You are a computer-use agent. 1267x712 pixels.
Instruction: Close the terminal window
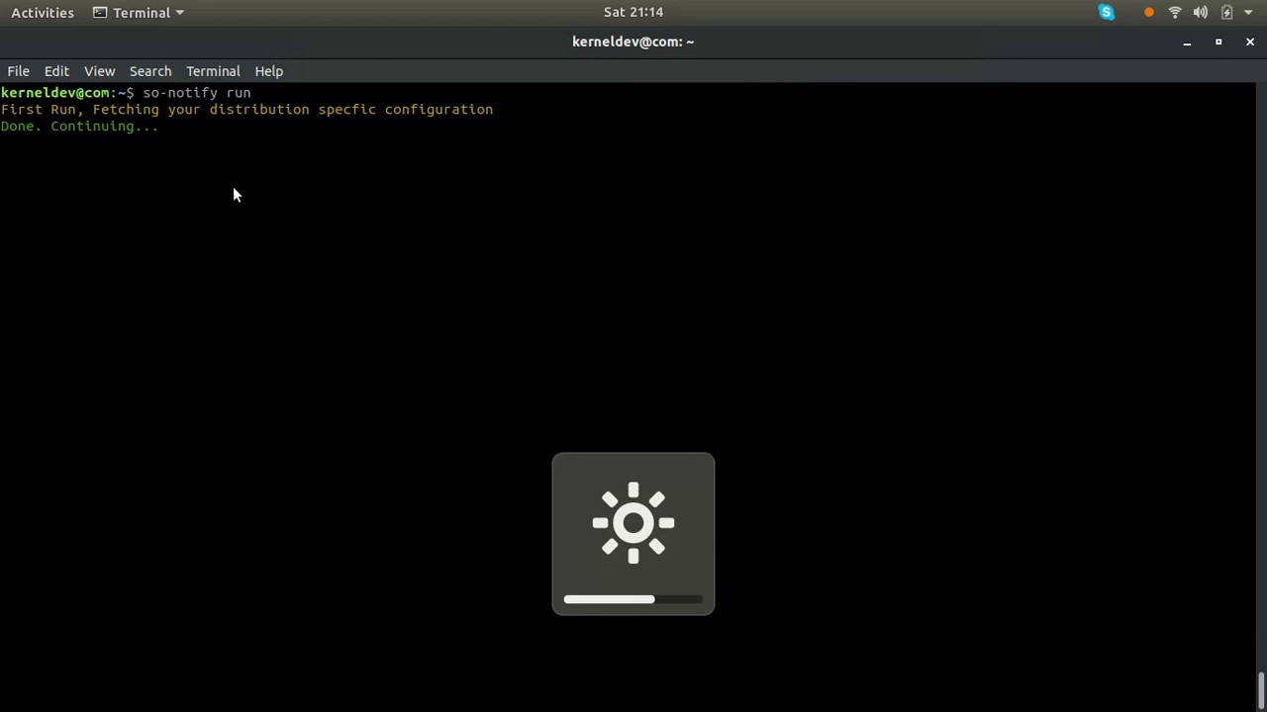1250,43
